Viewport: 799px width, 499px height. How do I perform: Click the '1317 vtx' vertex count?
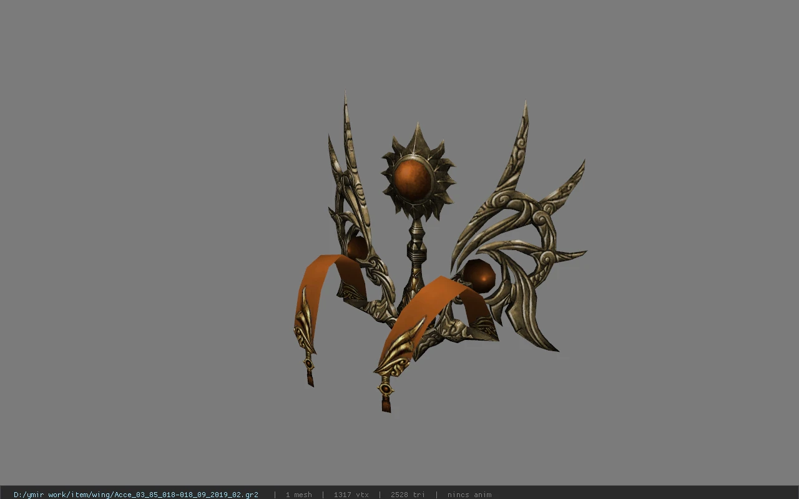click(351, 495)
